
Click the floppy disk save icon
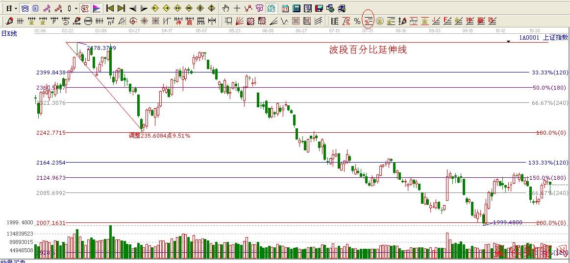tap(319, 8)
